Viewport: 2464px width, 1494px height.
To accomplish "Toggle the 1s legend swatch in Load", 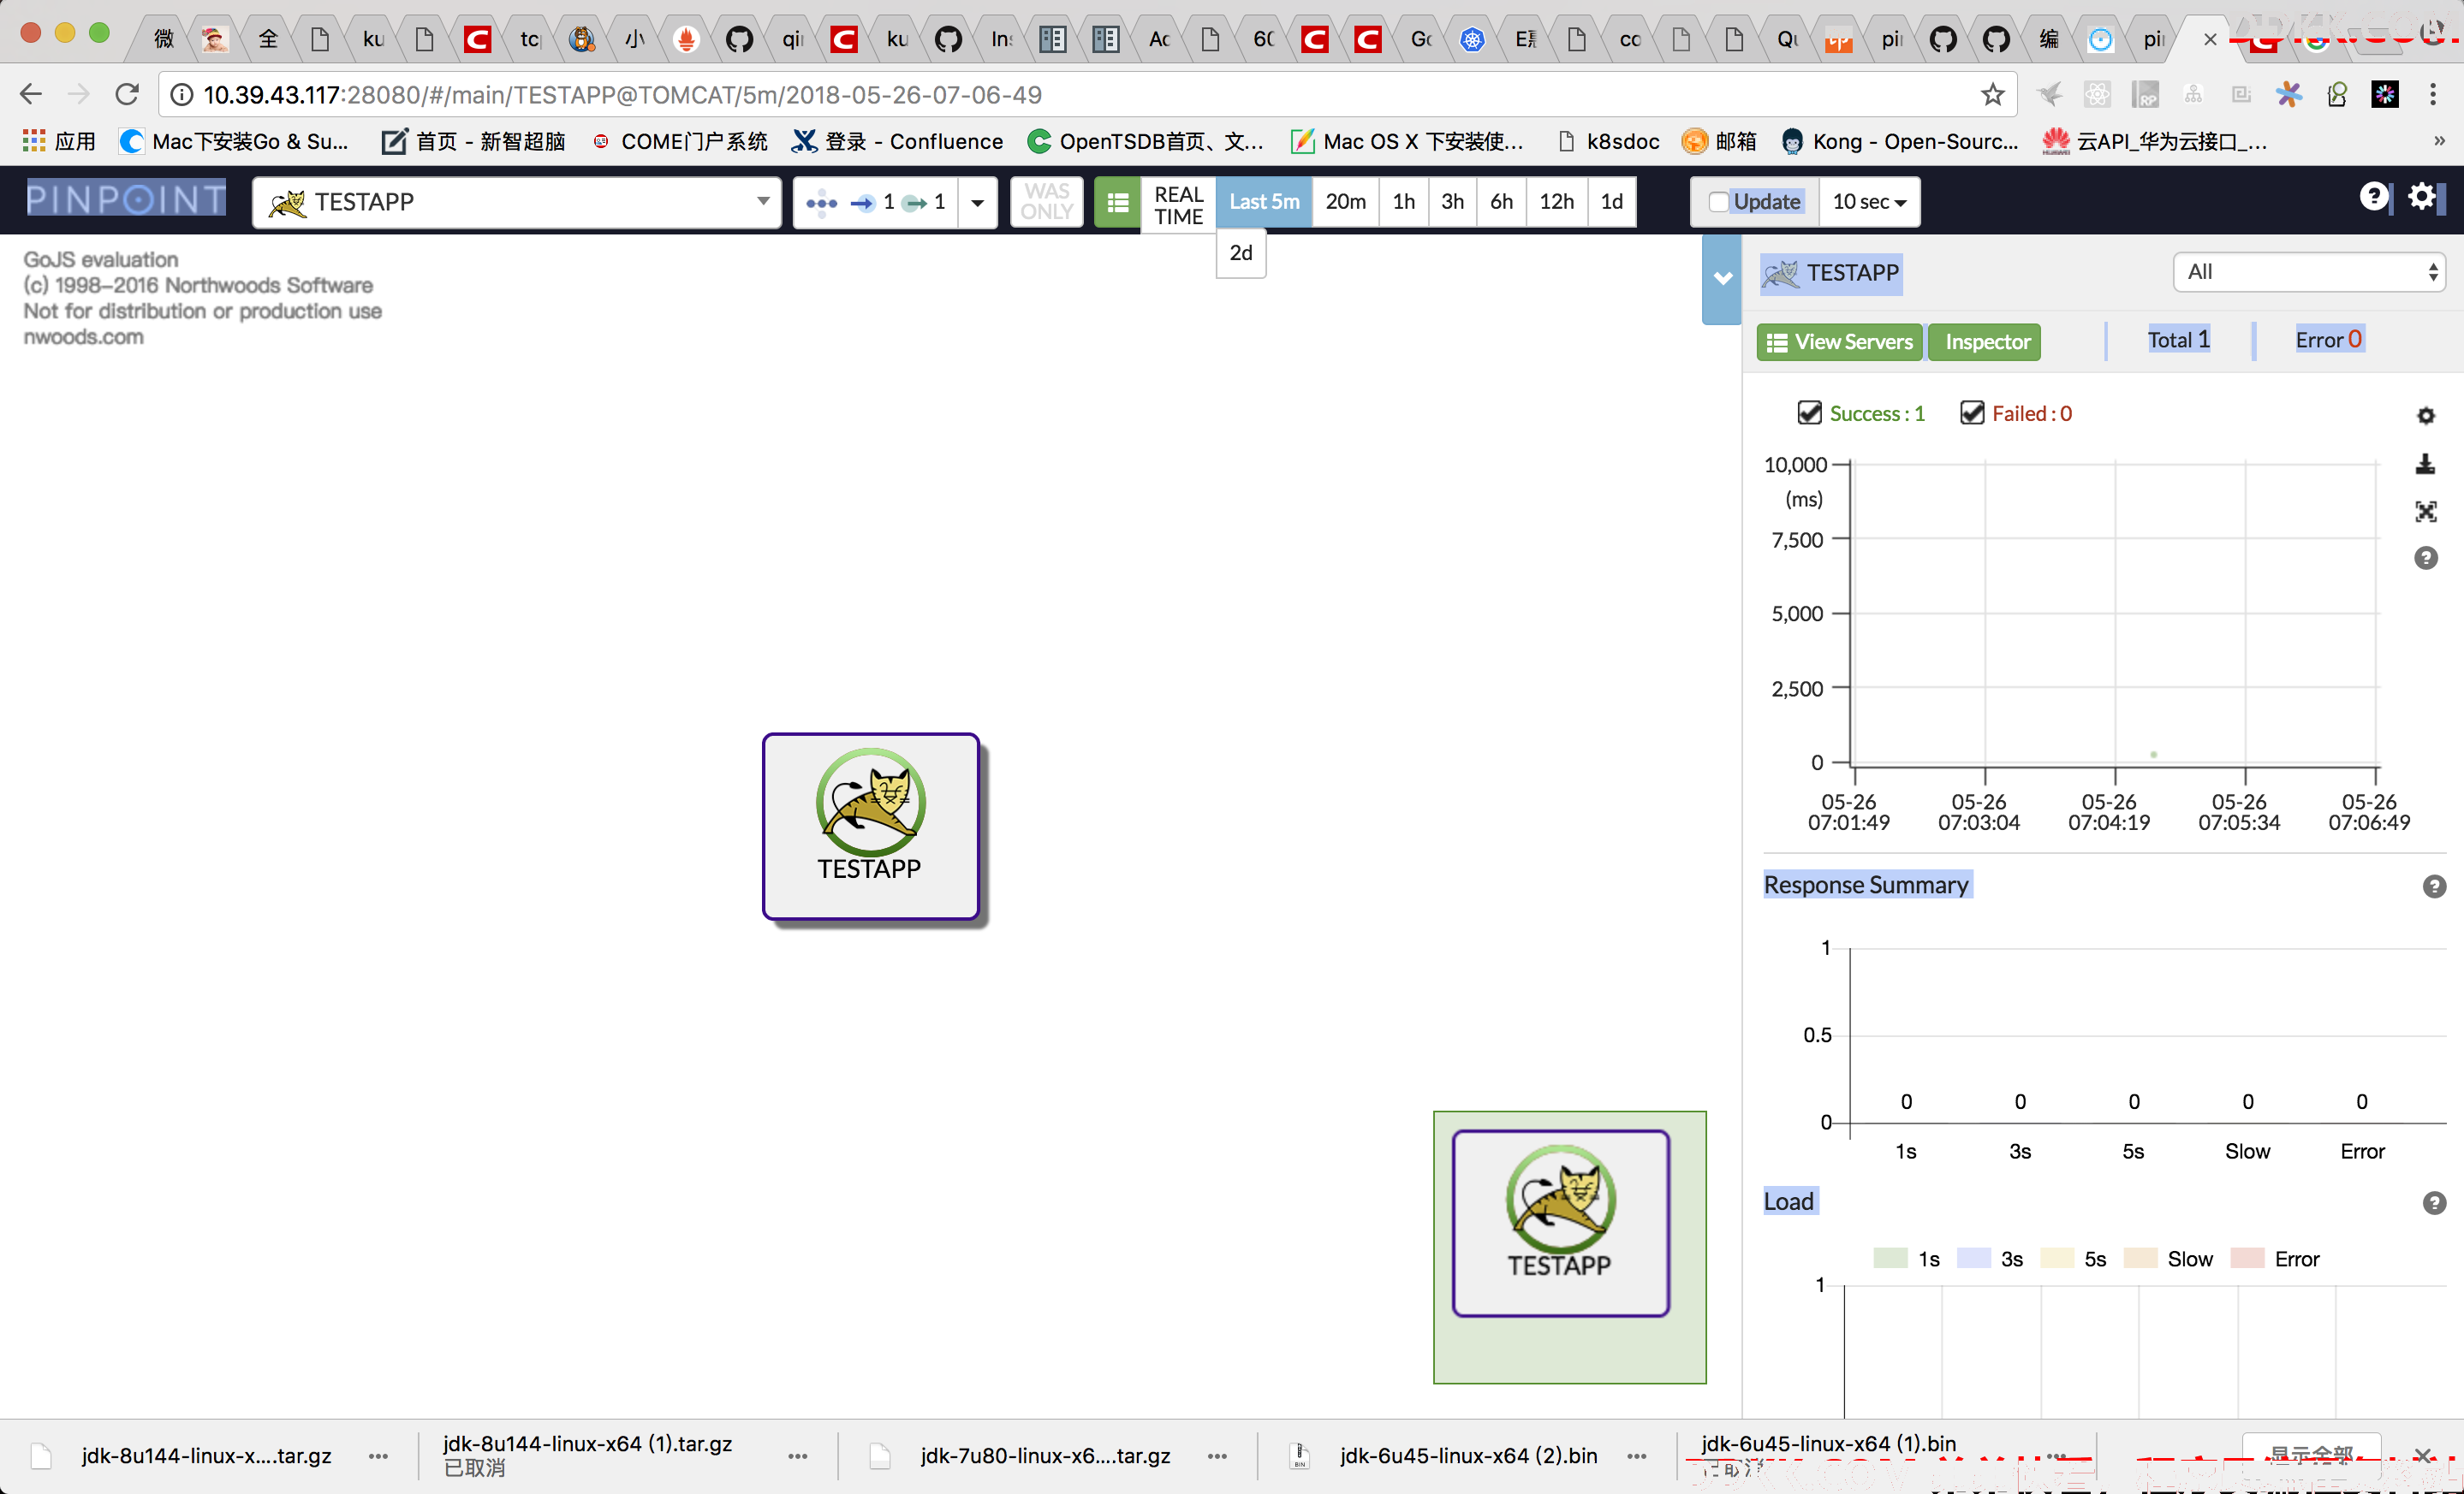I will click(x=1890, y=1258).
